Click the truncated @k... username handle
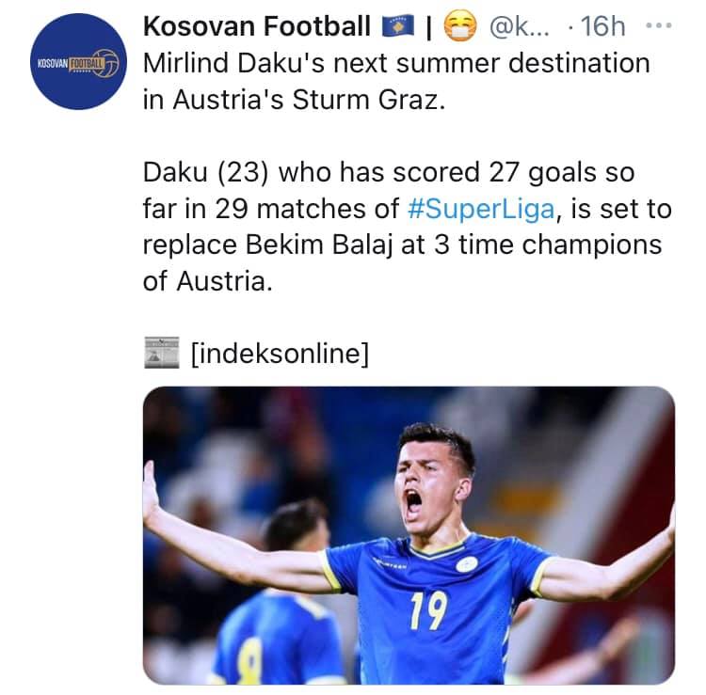 coord(519,27)
